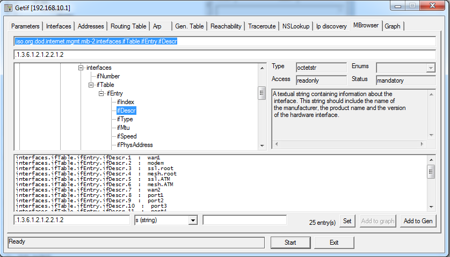Click the results list scroll up arrow
450x257 pixels.
click(x=431, y=160)
